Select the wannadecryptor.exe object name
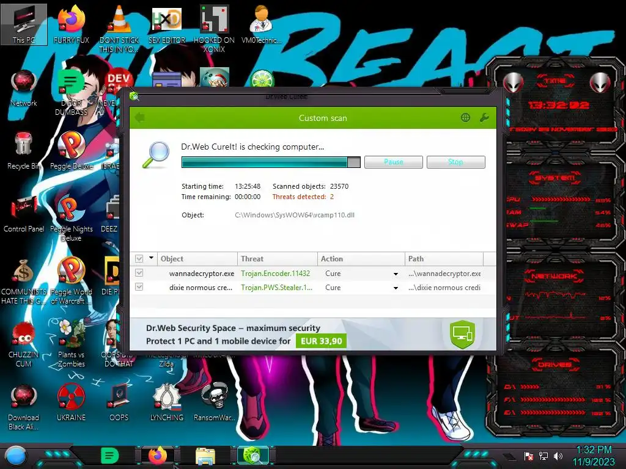 pos(202,274)
